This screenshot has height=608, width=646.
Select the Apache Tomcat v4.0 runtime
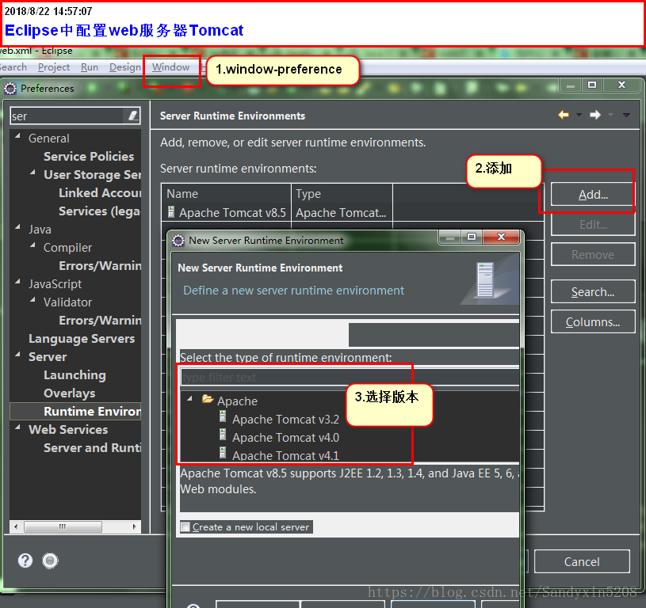pyautogui.click(x=285, y=437)
